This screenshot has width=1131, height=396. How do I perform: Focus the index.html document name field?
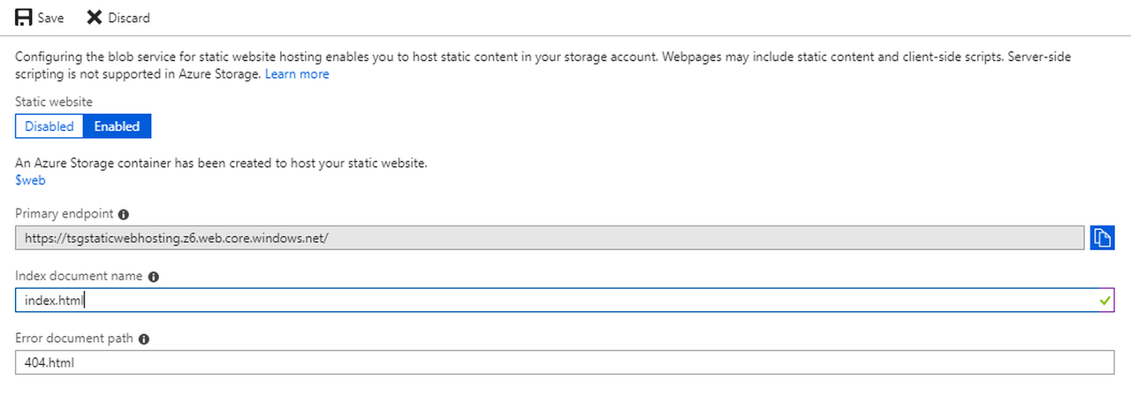548,301
